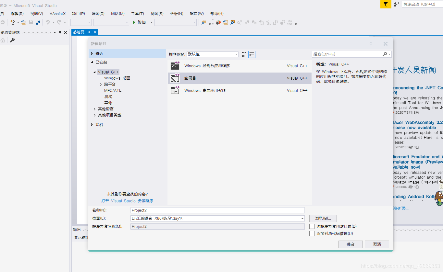Open the 位置 path dropdown arrow
443x272 pixels.
(302, 219)
